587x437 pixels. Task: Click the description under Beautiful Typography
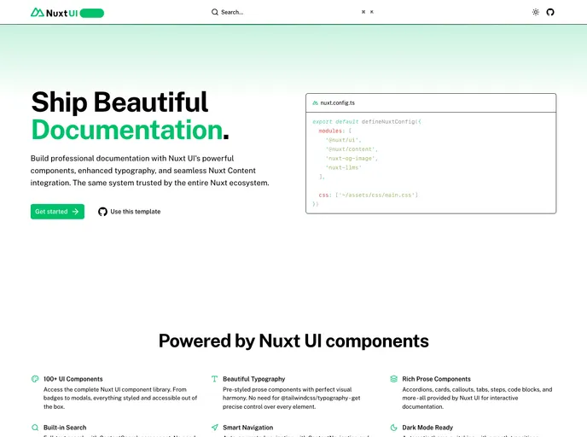click(291, 398)
